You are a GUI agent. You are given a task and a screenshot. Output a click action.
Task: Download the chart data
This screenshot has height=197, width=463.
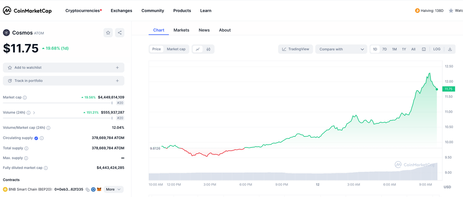pos(450,49)
